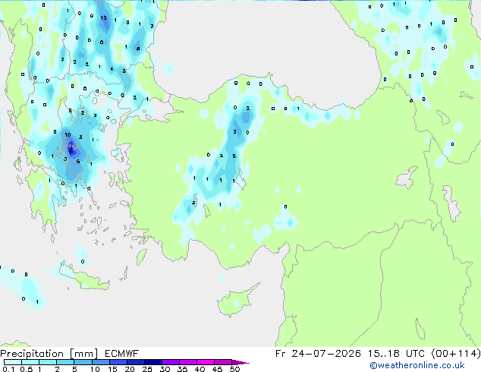Select the 35–40 mm legend swatch

click(x=188, y=362)
